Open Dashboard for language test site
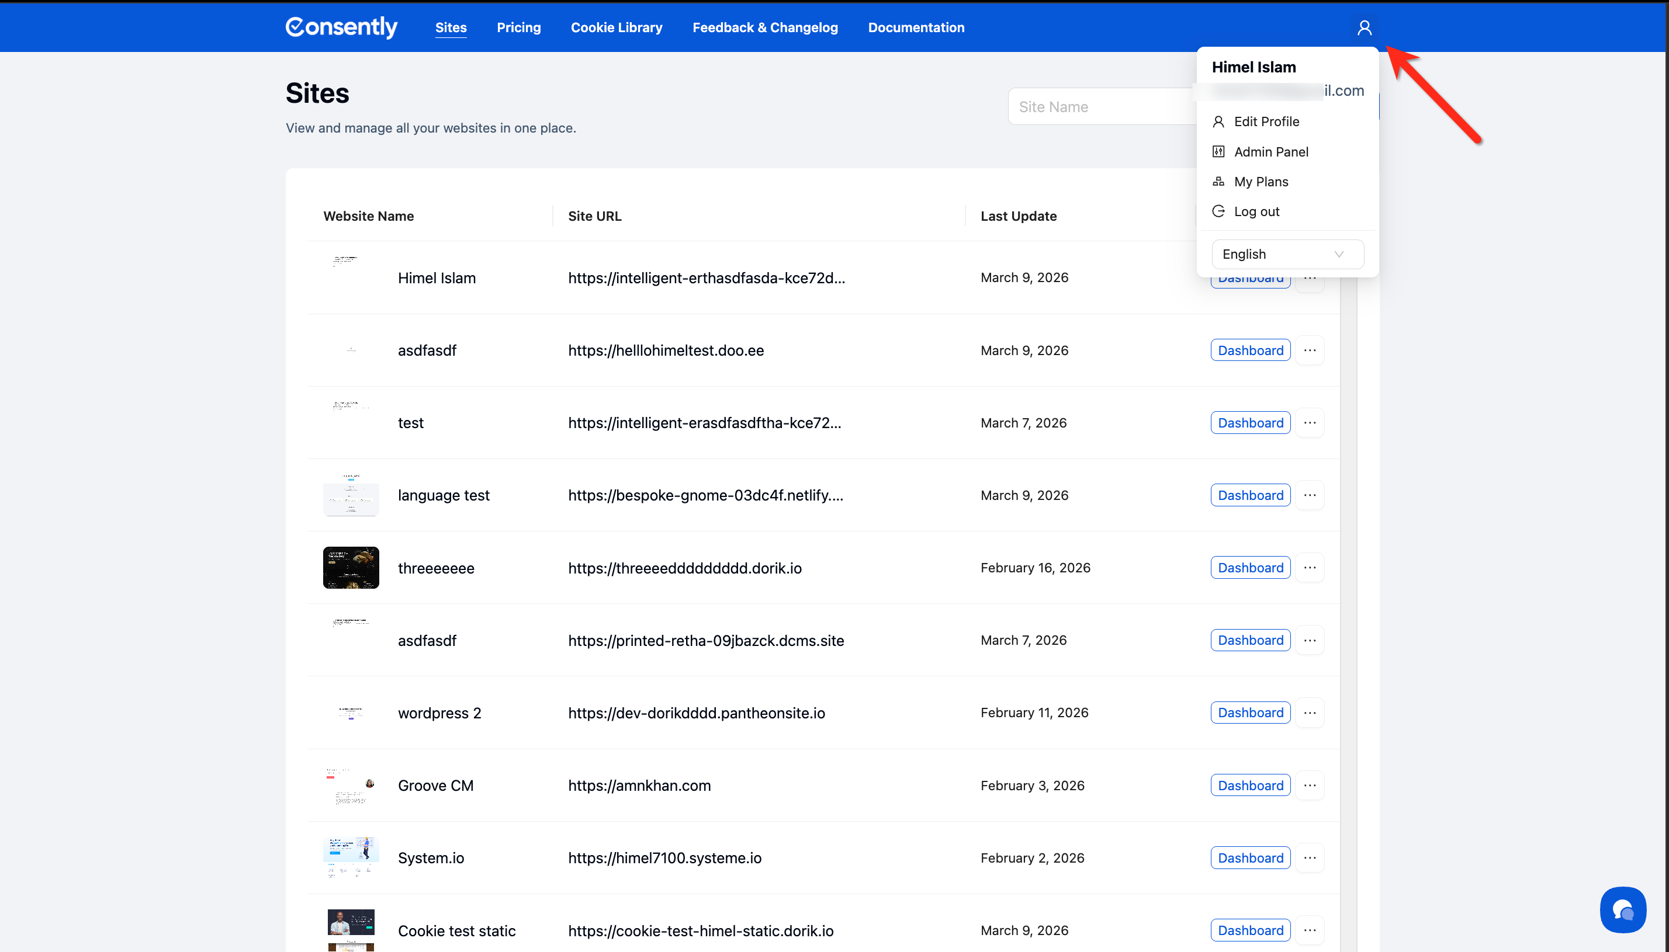The width and height of the screenshot is (1669, 952). tap(1250, 496)
